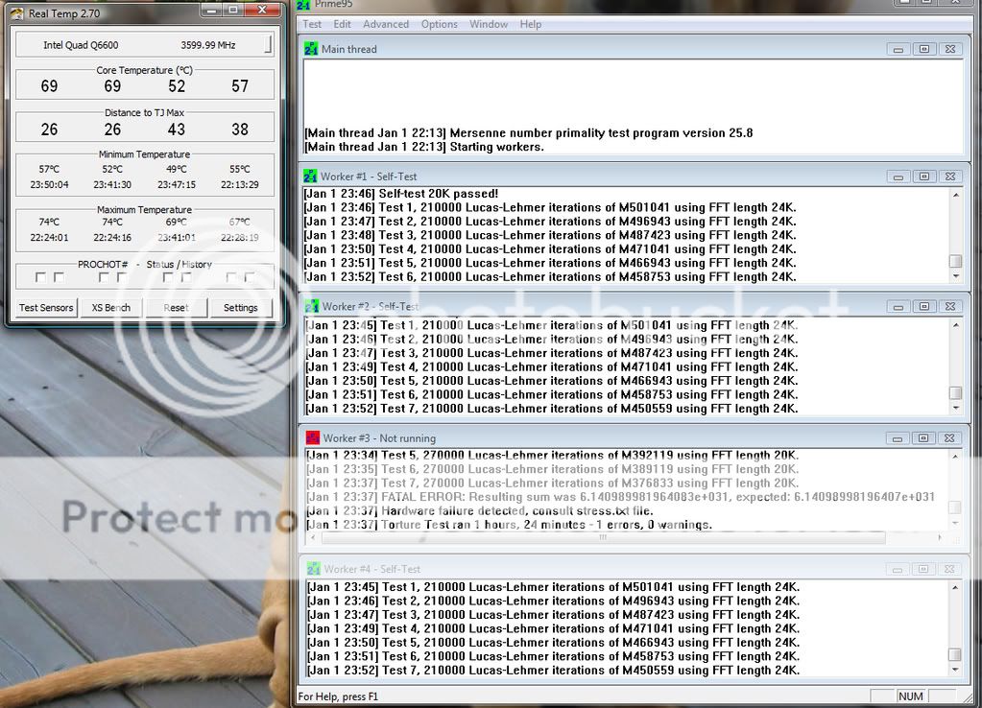The height and width of the screenshot is (708, 982).
Task: Click the Test Sensors button
Action: (46, 307)
